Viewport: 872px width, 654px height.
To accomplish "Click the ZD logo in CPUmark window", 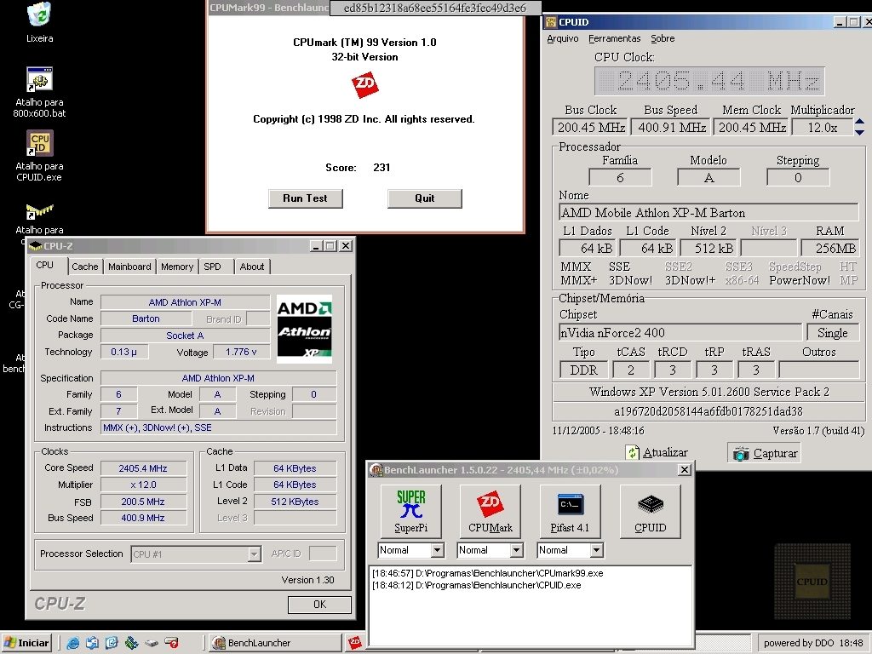I will (364, 84).
